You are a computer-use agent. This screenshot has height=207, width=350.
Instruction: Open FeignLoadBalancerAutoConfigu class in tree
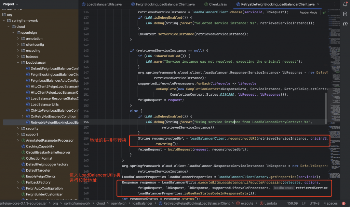click(52, 80)
